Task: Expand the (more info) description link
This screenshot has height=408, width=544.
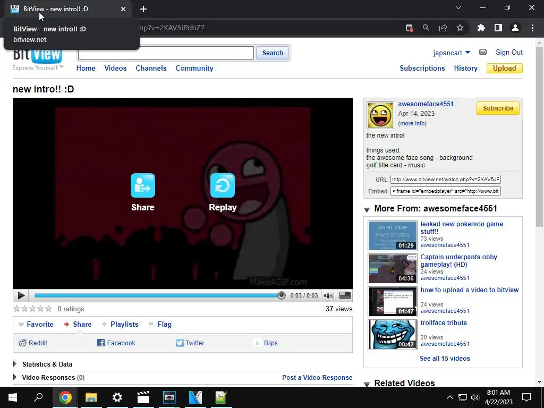Action: (x=412, y=123)
